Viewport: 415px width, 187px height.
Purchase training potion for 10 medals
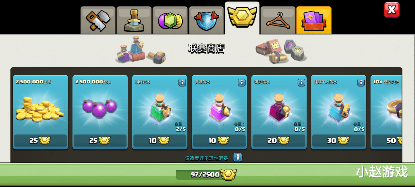(160, 141)
